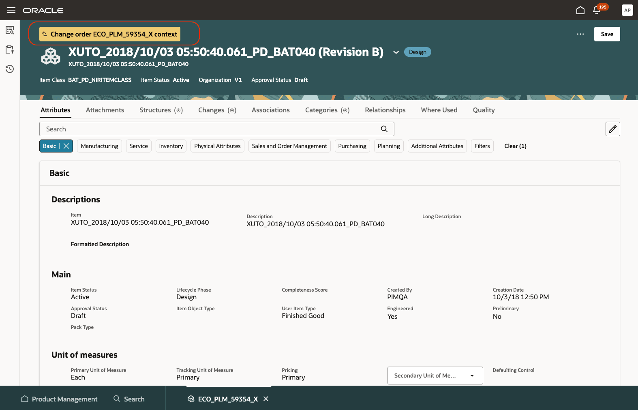This screenshot has width=638, height=410.
Task: Click User Item Type value Finished Good
Action: (303, 316)
